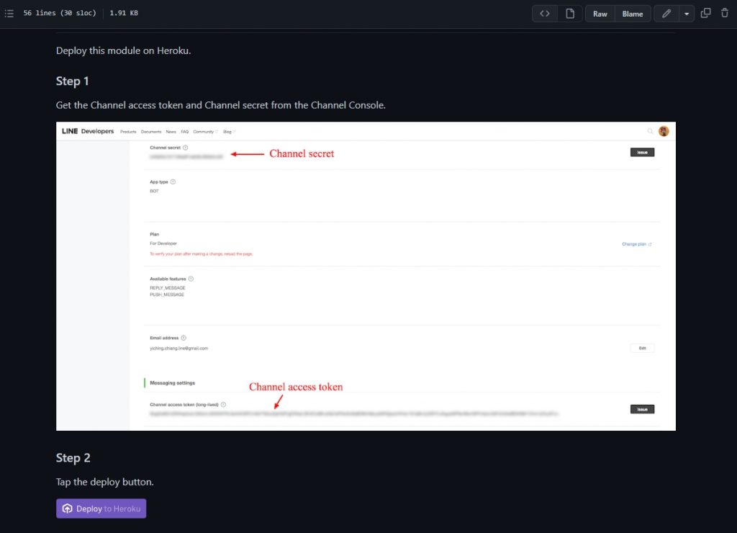Click the Heroku logo on the deploy button

coord(68,509)
